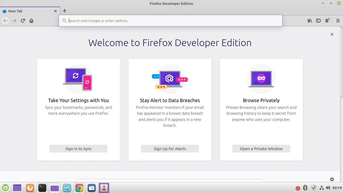Open the settings gear on the new tab page
343x193 pixels.
tap(332, 179)
